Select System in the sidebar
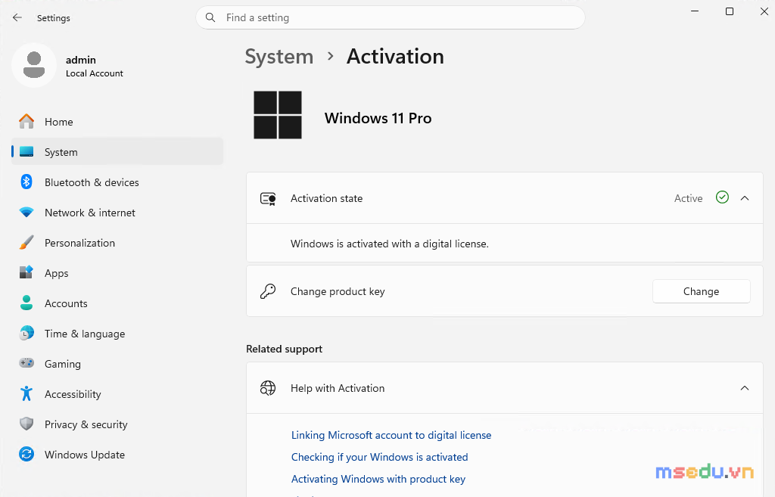Image resolution: width=775 pixels, height=497 pixels. pyautogui.click(x=117, y=151)
